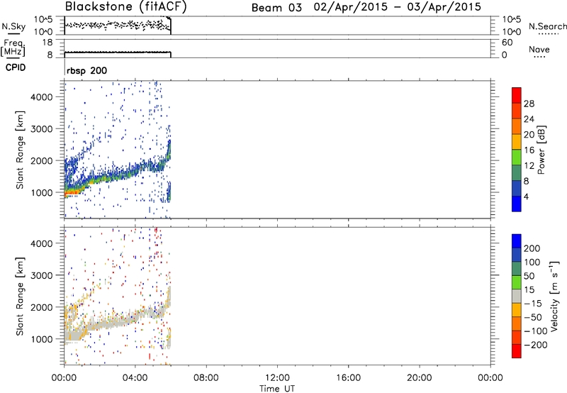Click the '4' tick on the Power scale
The image size is (567, 393).
tap(526, 196)
